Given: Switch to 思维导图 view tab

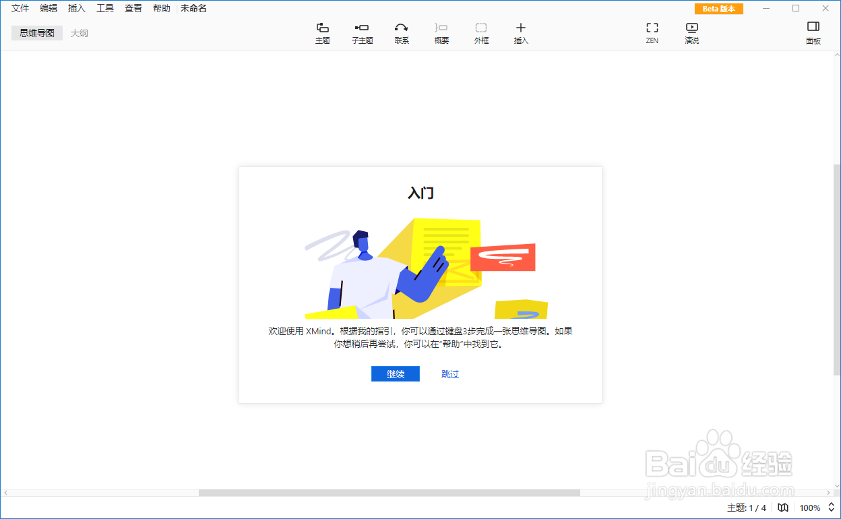Looking at the screenshot, I should click(x=37, y=33).
